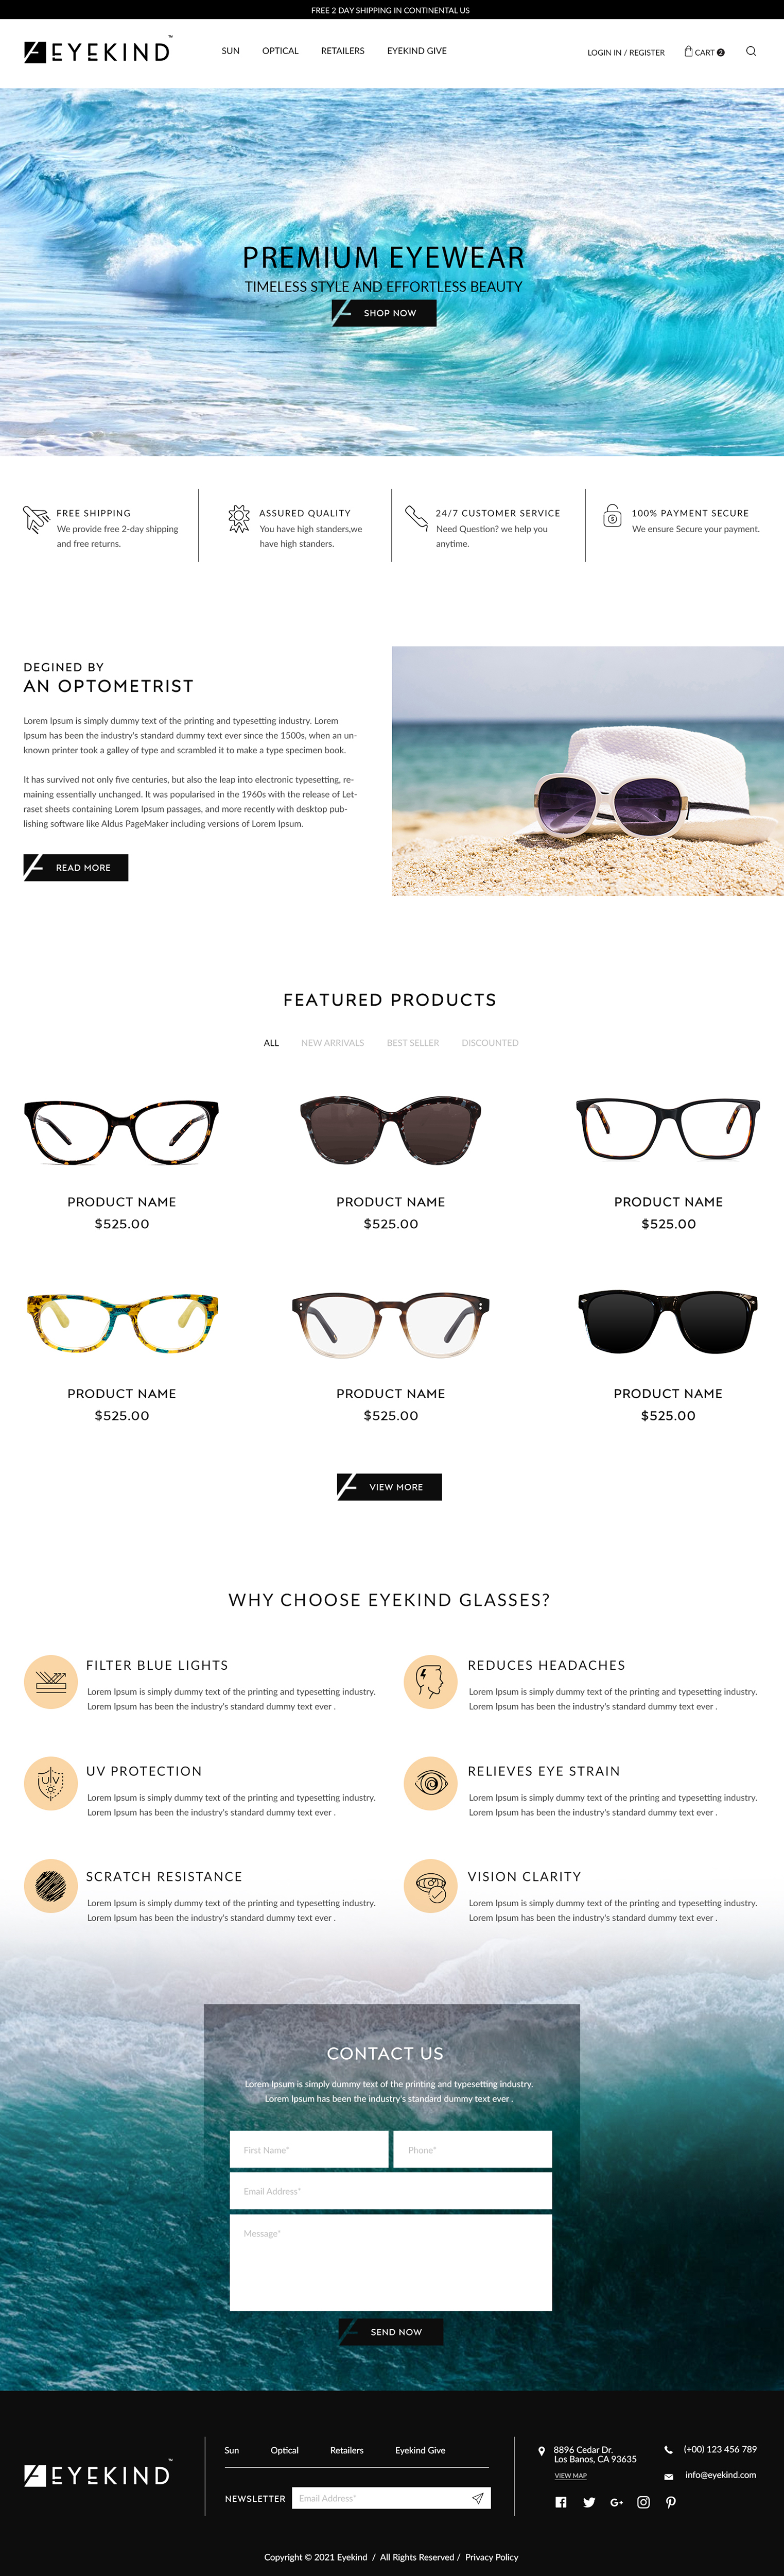The width and height of the screenshot is (784, 2576).
Task: Focus the First Name contact field
Action: (x=308, y=2149)
